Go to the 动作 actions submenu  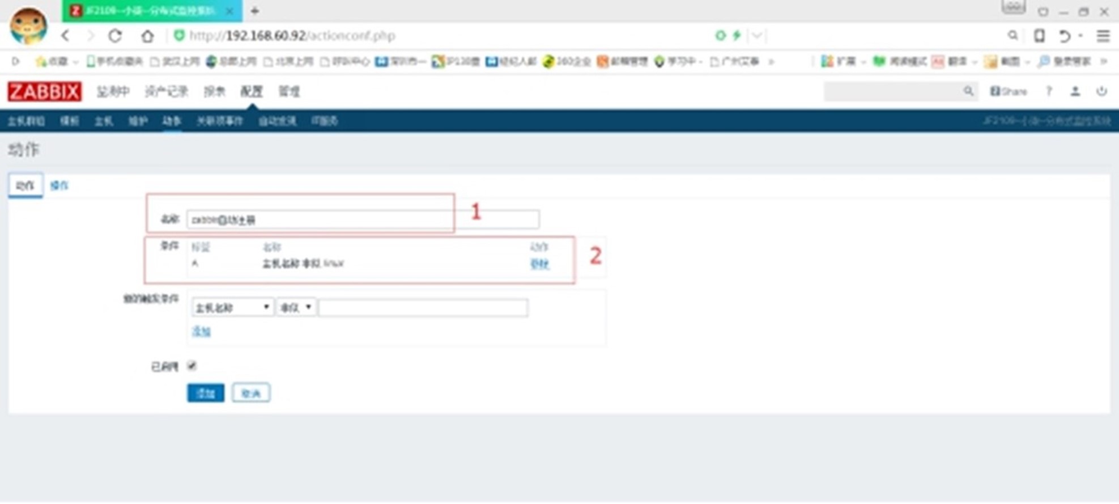(172, 121)
